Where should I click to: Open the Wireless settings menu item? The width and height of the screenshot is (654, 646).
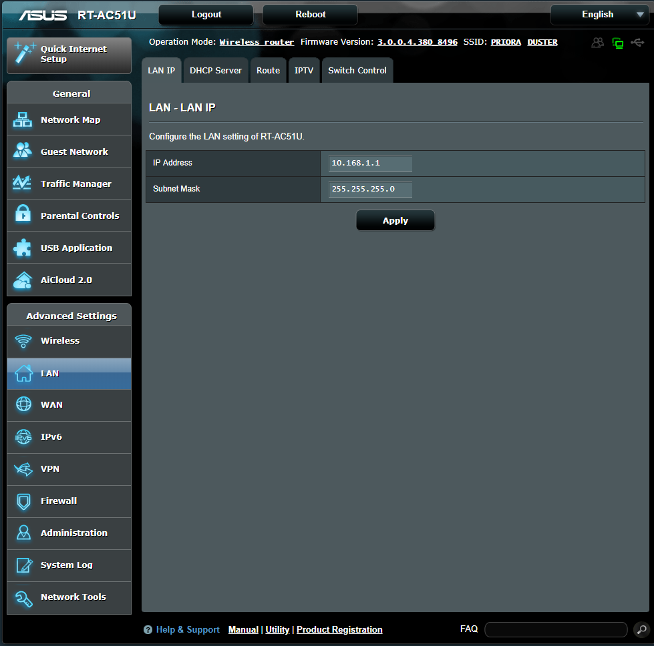coord(69,341)
